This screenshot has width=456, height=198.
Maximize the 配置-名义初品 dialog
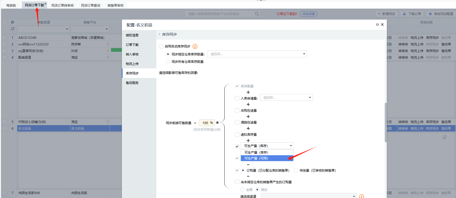click(x=377, y=25)
